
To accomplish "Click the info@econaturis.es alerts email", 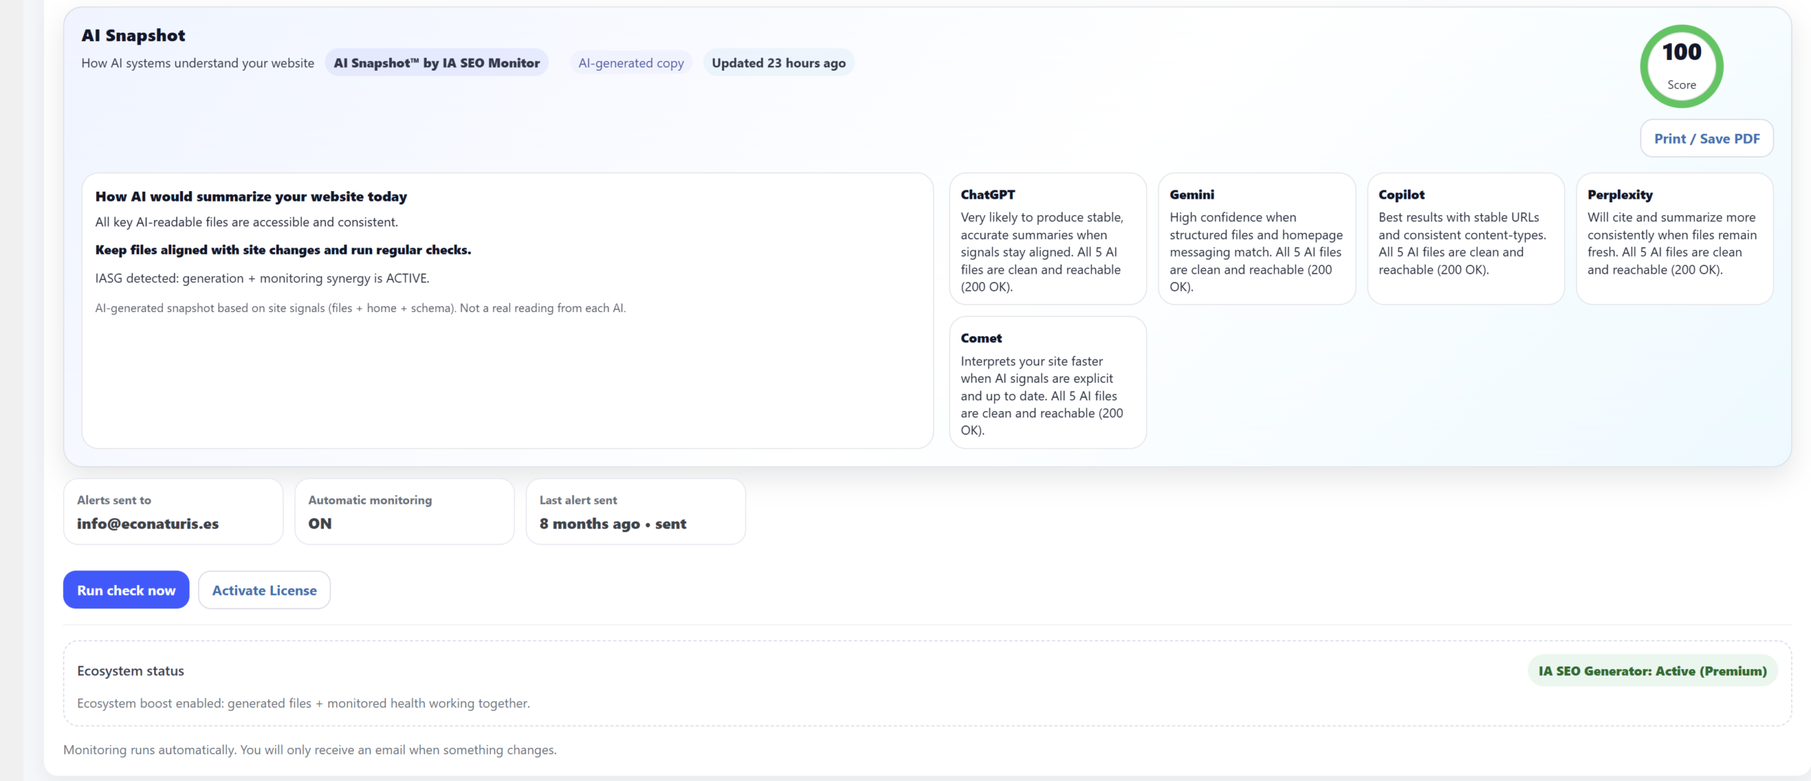I will (148, 523).
